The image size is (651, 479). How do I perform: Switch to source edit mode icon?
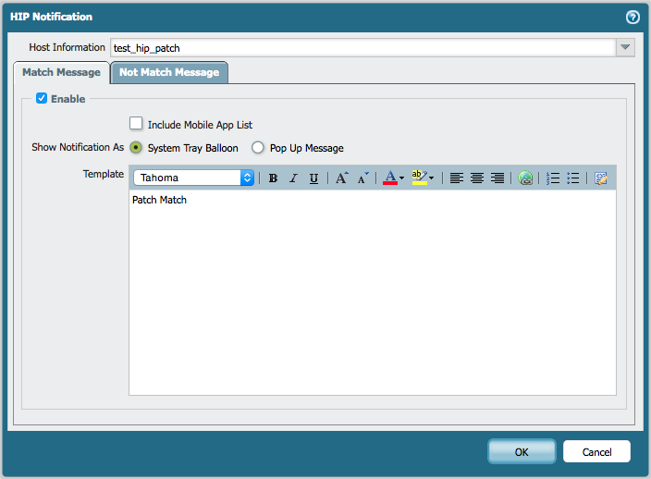pyautogui.click(x=601, y=178)
